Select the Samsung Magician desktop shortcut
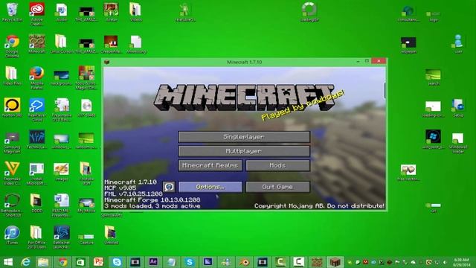Viewport: 476px width, 268px height. point(12,142)
